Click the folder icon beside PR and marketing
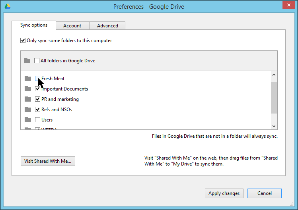 pos(27,99)
